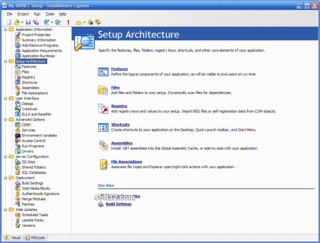Select Merge Modules in the tree

[x=33, y=199]
